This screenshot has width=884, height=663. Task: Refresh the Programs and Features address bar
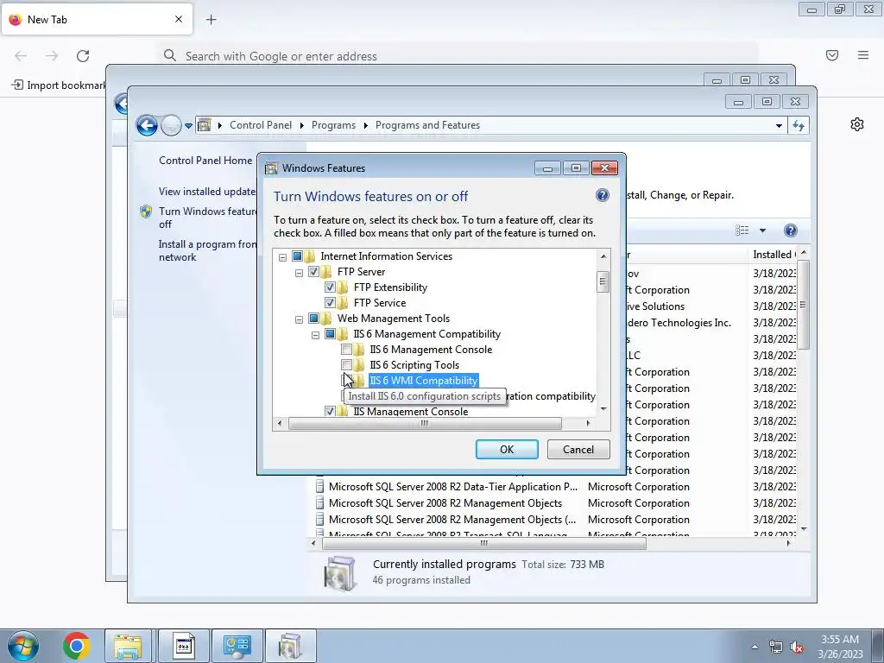coord(799,125)
